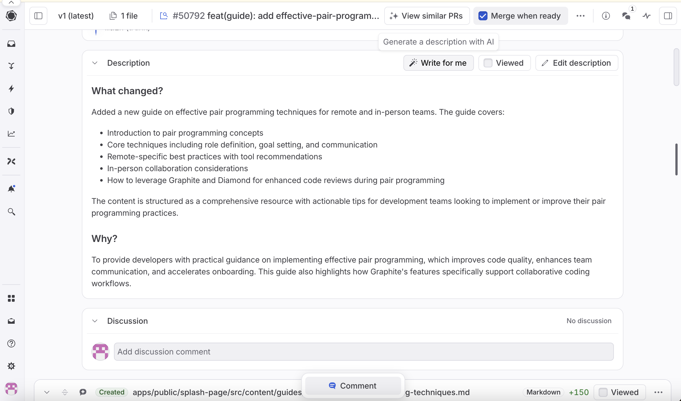This screenshot has width=681, height=401.
Task: Toggle the right side panel open
Action: (668, 16)
